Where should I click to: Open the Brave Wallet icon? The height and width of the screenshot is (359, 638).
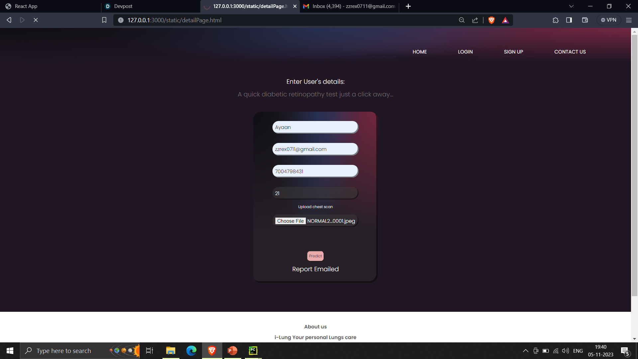pyautogui.click(x=585, y=20)
